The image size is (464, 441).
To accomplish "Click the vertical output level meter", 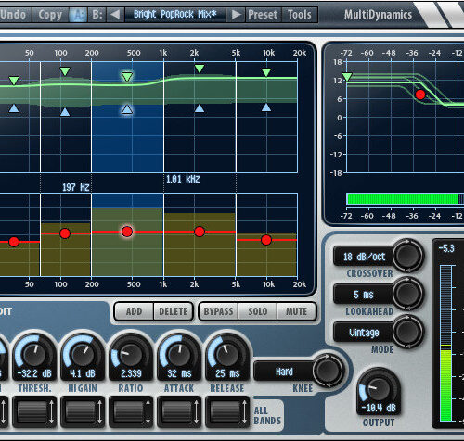I will point(445,343).
